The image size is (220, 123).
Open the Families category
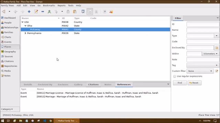click(x=10, y=32)
